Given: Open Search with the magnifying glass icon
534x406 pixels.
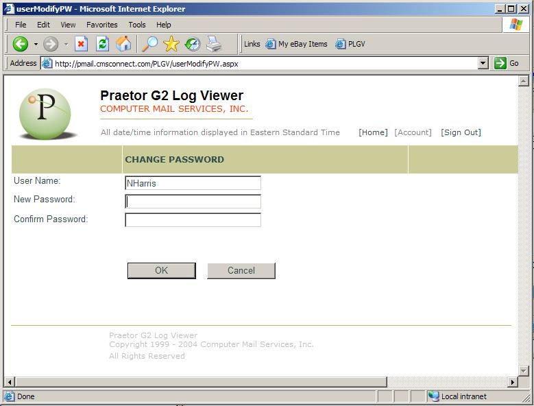Looking at the screenshot, I should click(149, 44).
